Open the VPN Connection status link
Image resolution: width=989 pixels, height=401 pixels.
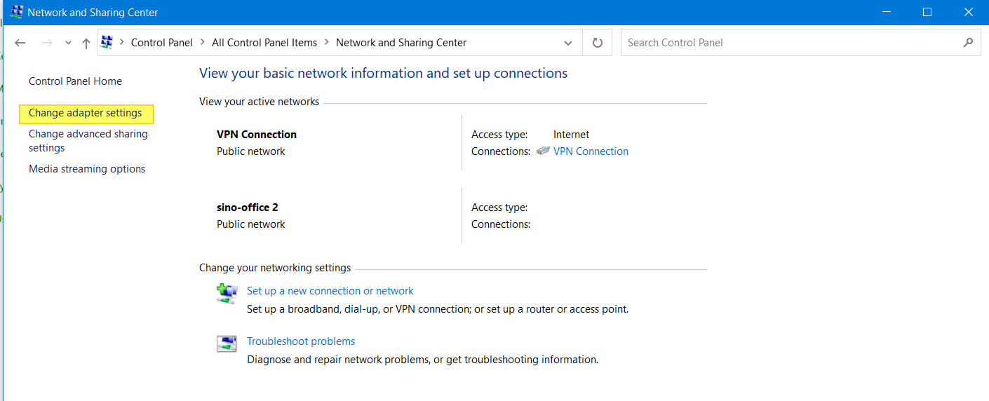[x=591, y=151]
